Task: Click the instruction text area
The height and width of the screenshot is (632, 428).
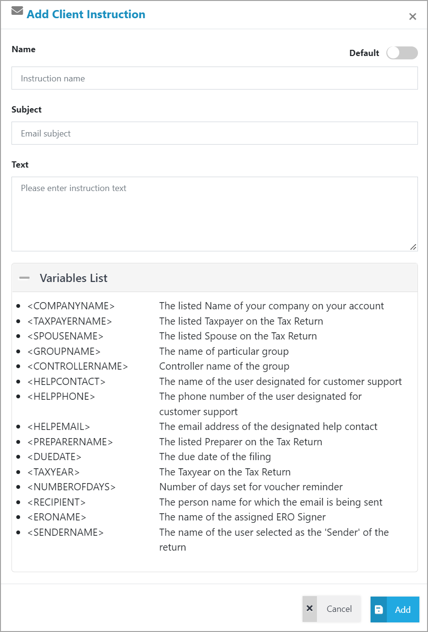Action: click(x=214, y=213)
